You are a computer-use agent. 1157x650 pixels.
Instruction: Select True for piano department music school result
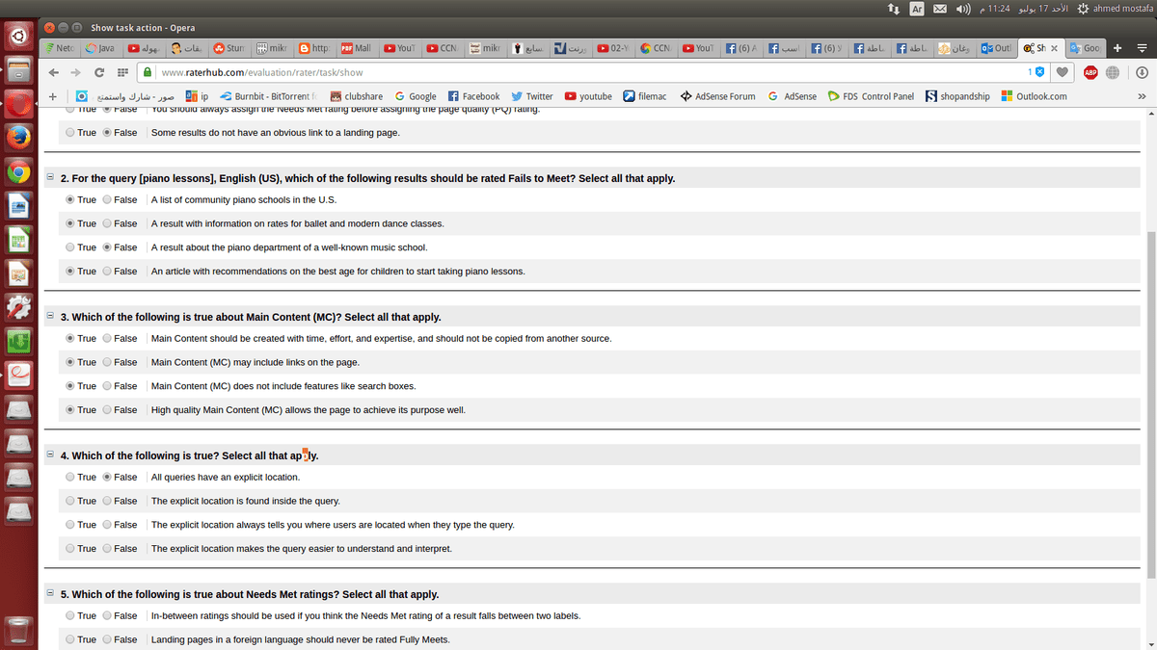pyautogui.click(x=70, y=247)
